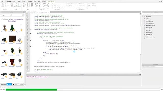Click the Step Out debugger icon
The width and height of the screenshot is (163, 91).
(x=44, y=6)
